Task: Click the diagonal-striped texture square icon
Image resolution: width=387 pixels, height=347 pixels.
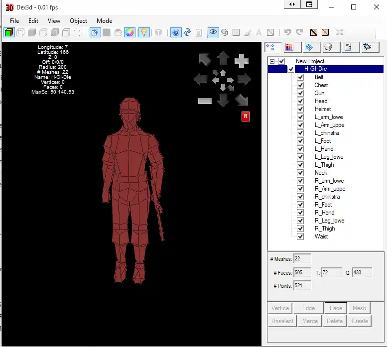Action: (x=314, y=32)
